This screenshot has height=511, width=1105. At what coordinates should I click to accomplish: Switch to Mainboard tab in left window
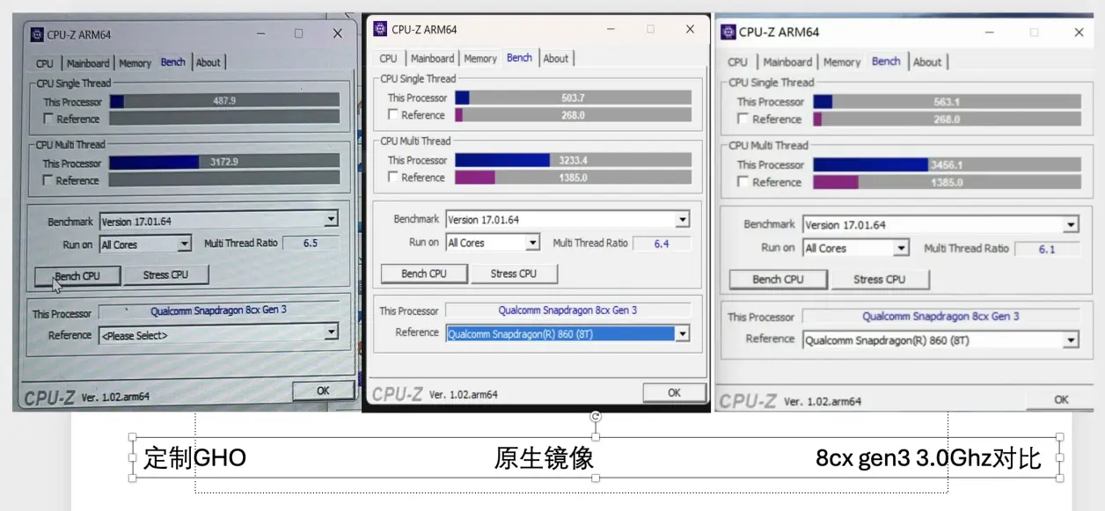click(x=88, y=63)
